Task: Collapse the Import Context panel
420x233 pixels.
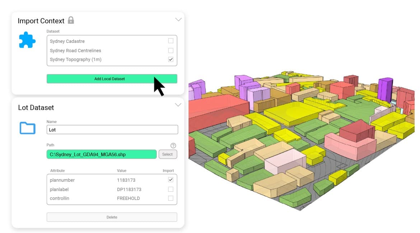Action: [x=178, y=20]
